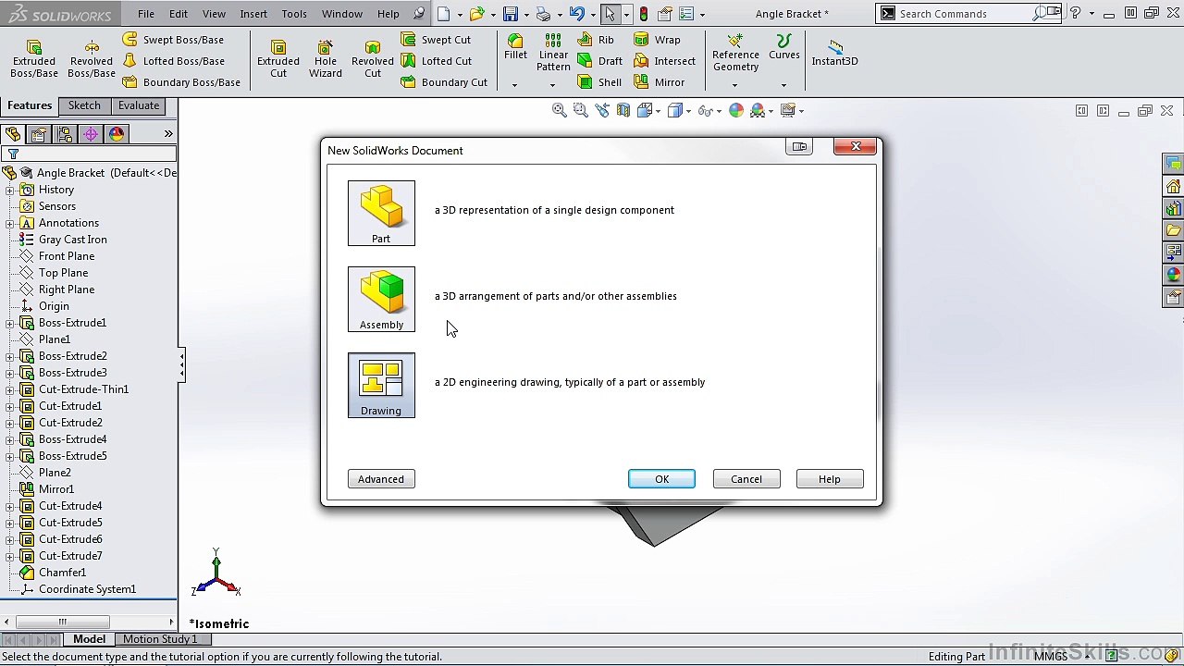Apply the Fillet tool
Screen dimensions: 1184x666
[x=515, y=47]
